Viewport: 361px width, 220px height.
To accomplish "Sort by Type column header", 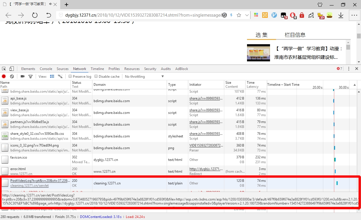I will [177, 85].
